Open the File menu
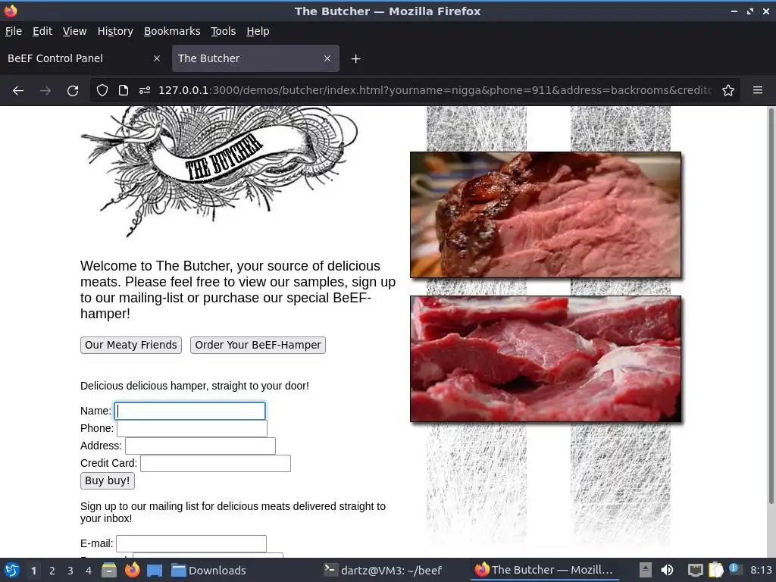776x582 pixels. coord(14,31)
